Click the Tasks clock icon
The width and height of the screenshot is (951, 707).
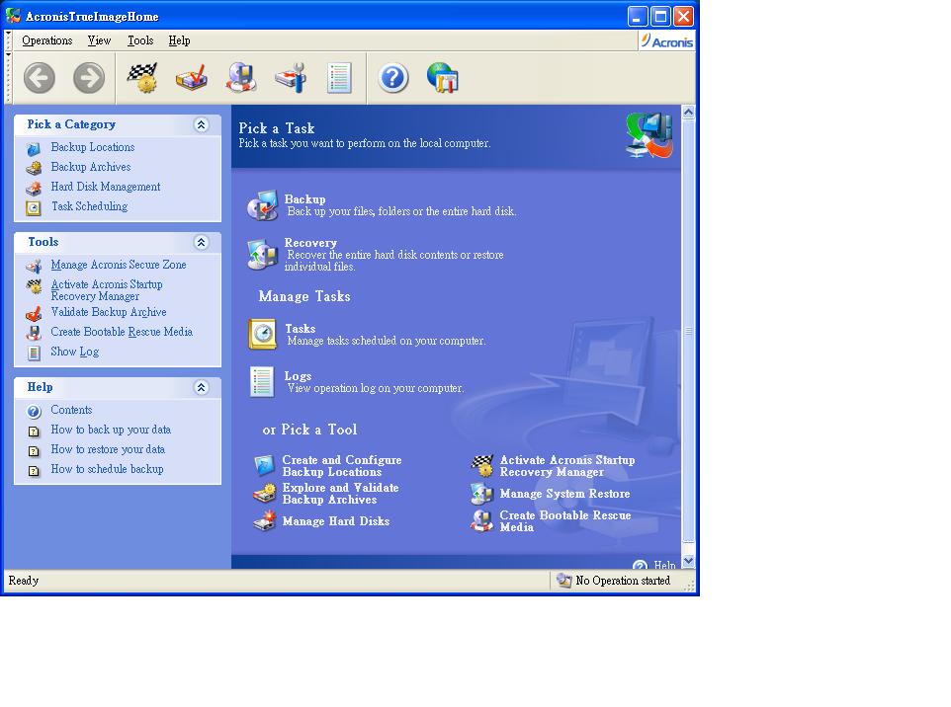pyautogui.click(x=263, y=335)
